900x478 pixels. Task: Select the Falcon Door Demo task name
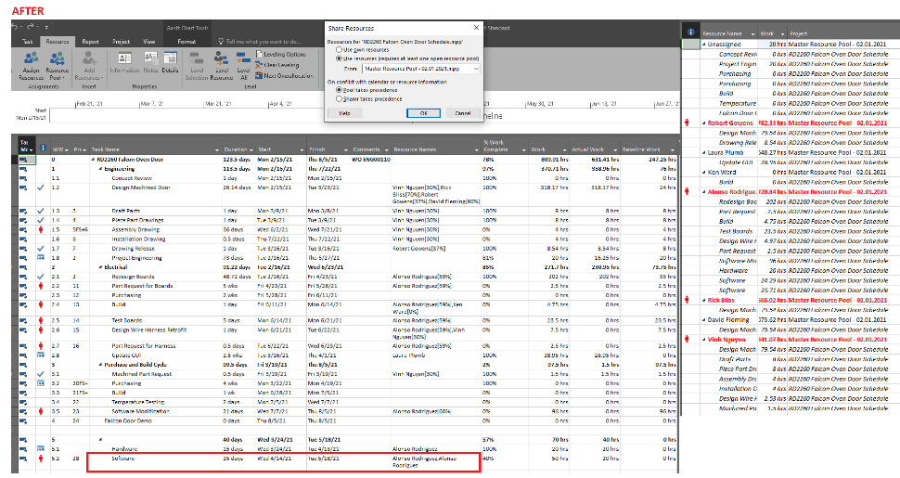(127, 420)
